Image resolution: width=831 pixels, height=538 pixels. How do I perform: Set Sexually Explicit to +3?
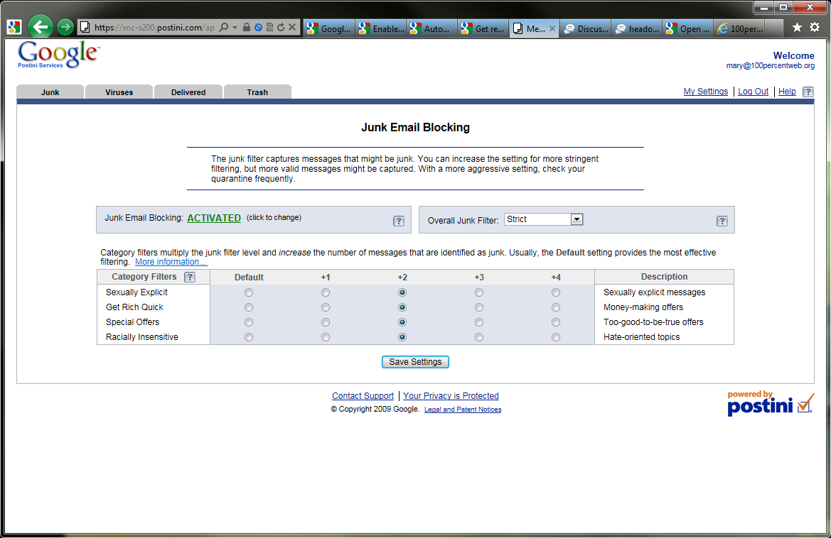[479, 292]
